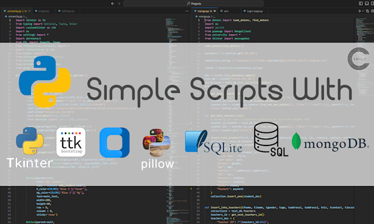Close the mongo.py tab
The height and width of the screenshot is (224, 374).
(215, 11)
